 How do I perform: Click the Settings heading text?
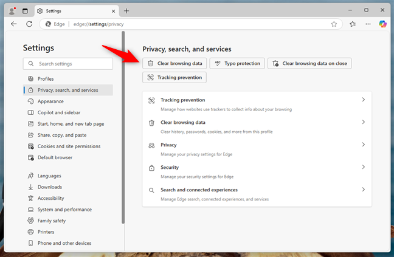click(38, 48)
